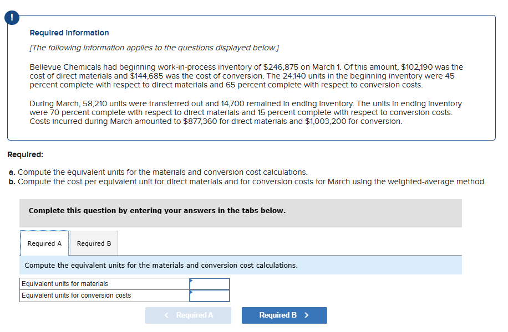Click the left chevron on Required A button
This screenshot has height=332, width=508.
pyautogui.click(x=167, y=315)
